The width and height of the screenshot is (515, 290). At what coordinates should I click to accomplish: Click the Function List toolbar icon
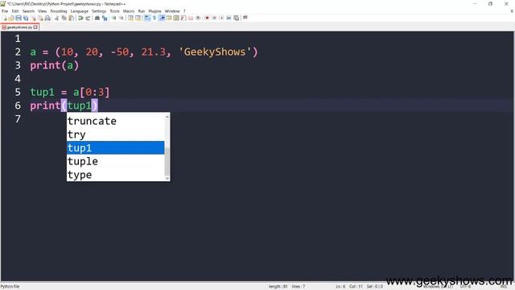[x=183, y=18]
